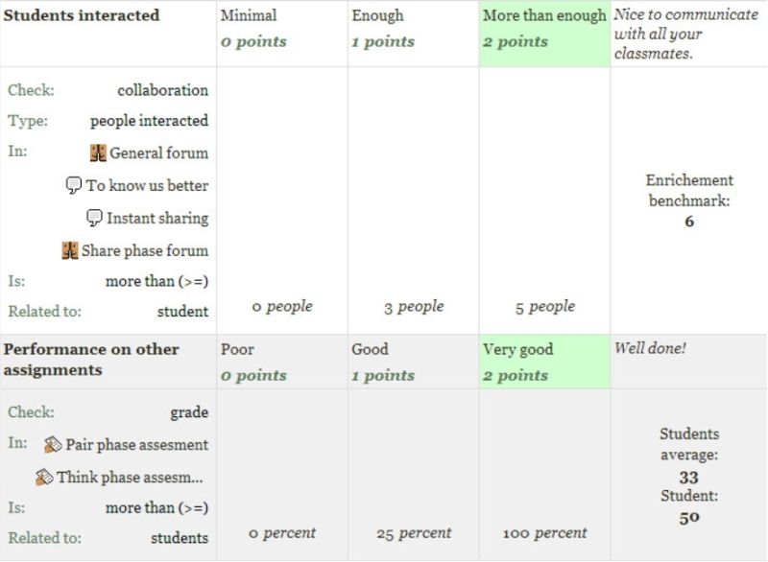The image size is (768, 562).
Task: Open the Pair phase assesment link
Action: 136,445
